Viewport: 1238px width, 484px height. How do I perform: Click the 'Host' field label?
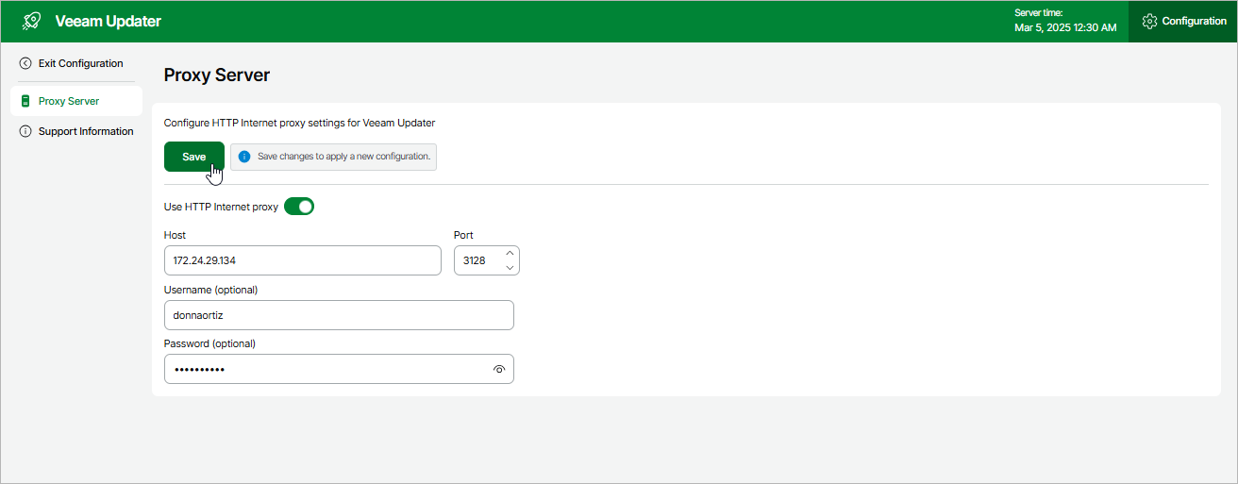(x=175, y=235)
